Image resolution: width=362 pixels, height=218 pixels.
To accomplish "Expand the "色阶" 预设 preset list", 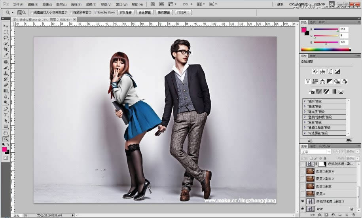I will click(x=305, y=101).
